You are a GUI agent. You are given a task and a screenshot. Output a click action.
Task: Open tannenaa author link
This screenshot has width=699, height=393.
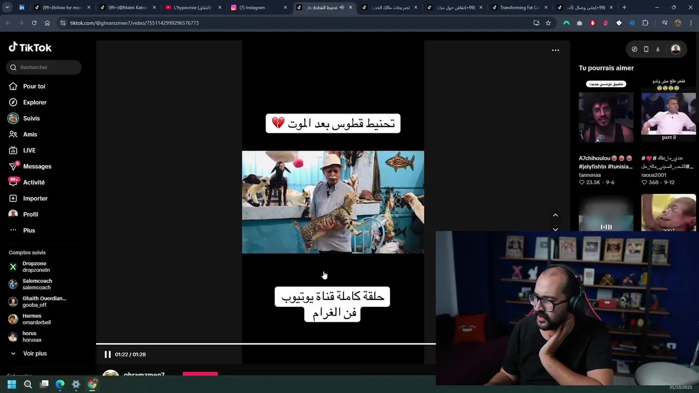coord(590,175)
